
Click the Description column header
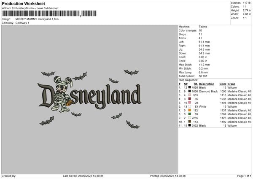pyautogui.click(x=207, y=84)
